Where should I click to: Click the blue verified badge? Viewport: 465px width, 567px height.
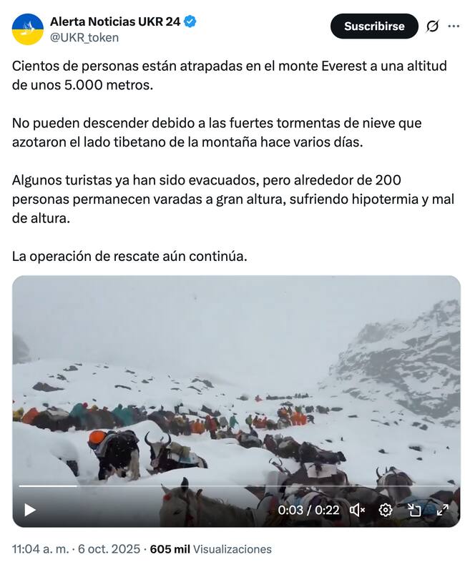point(190,21)
